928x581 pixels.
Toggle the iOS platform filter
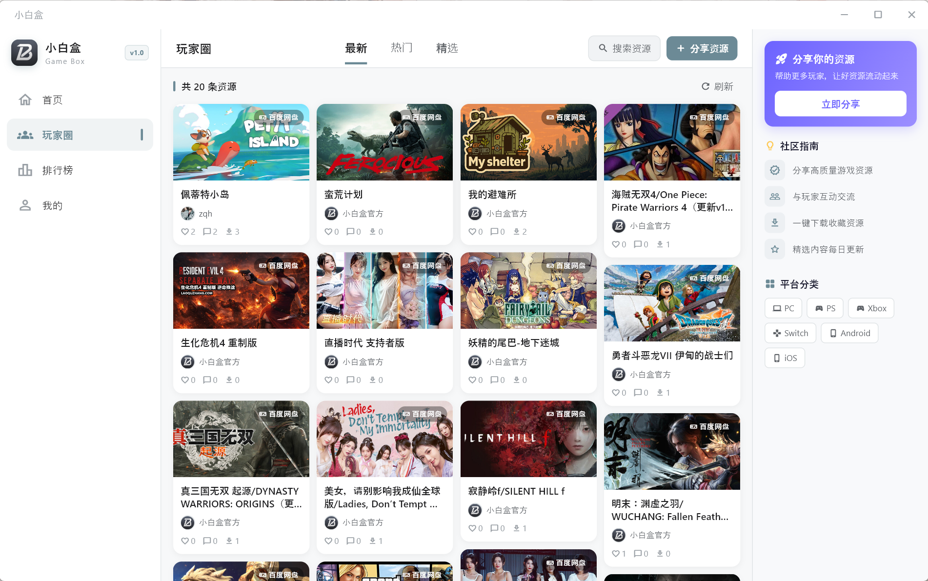click(784, 358)
